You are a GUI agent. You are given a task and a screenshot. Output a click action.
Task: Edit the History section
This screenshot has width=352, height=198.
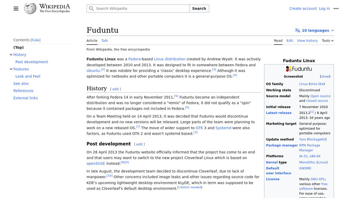click(115, 89)
